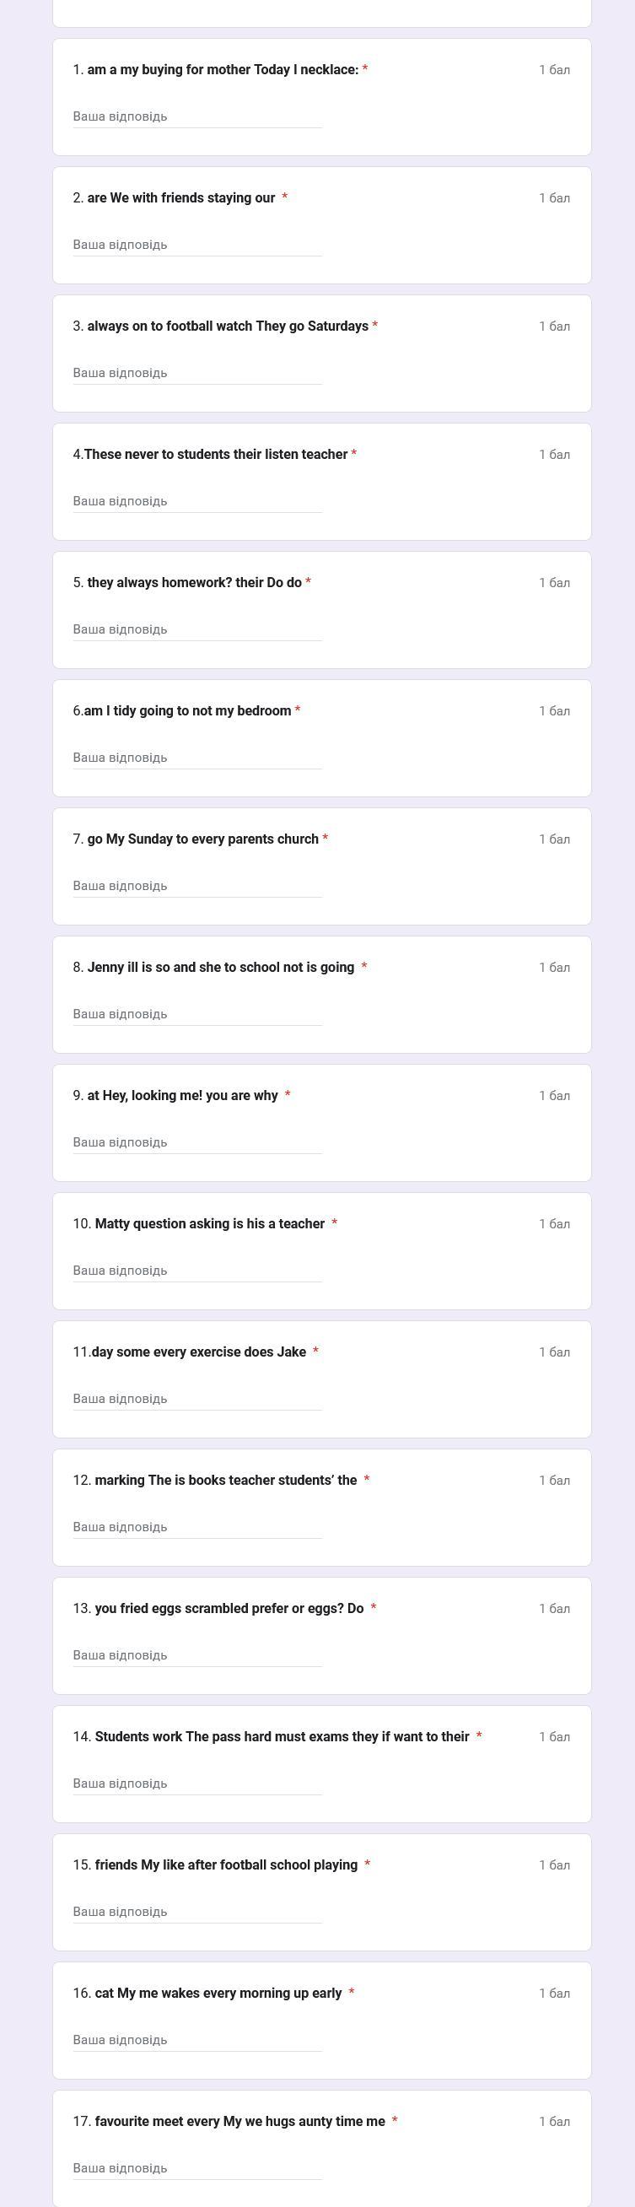Click answer field for question 14 about exams
The image size is (635, 2207).
(x=197, y=1783)
